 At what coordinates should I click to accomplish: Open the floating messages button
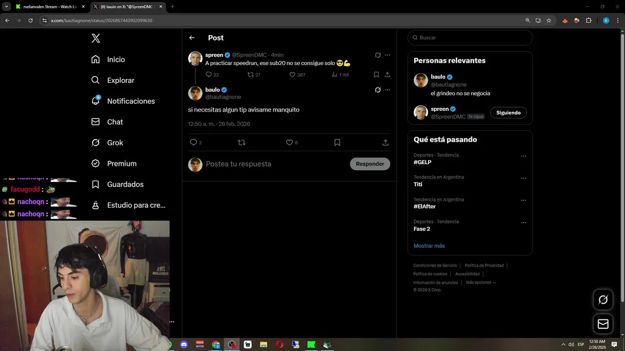603,324
